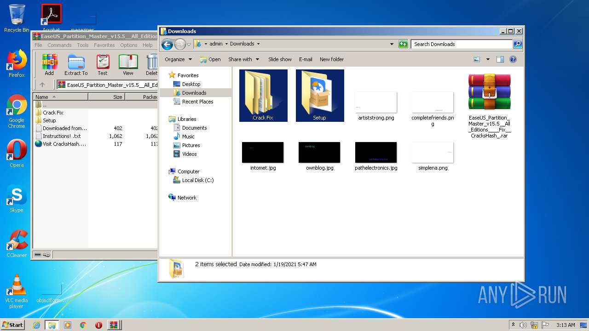This screenshot has width=589, height=331.
Task: Click Slide show in Explorer toolbar
Action: (280, 59)
